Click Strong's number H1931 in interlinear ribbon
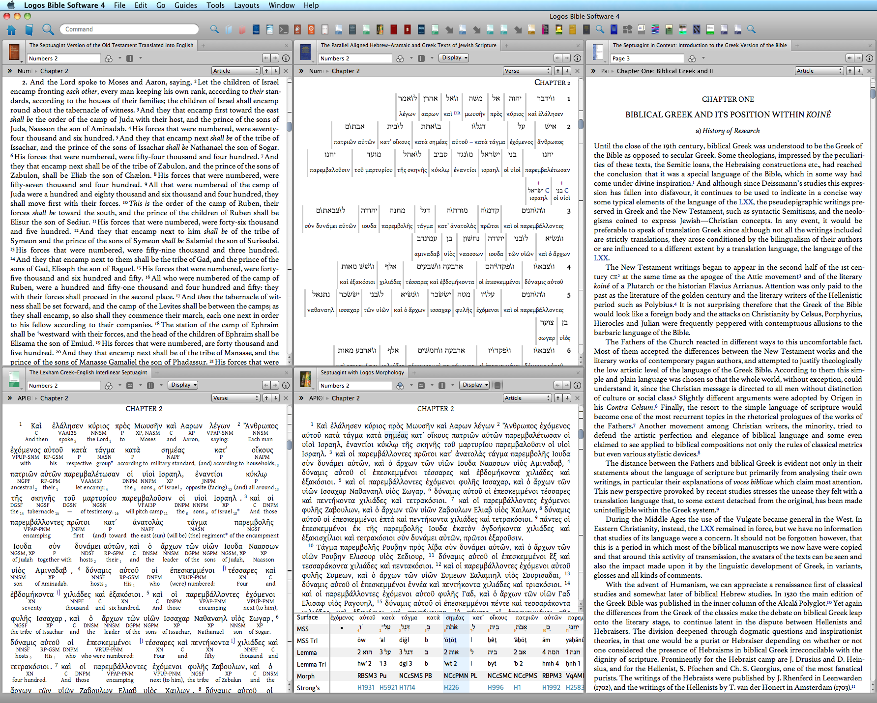Viewport: 877px width, 703px height. point(366,688)
